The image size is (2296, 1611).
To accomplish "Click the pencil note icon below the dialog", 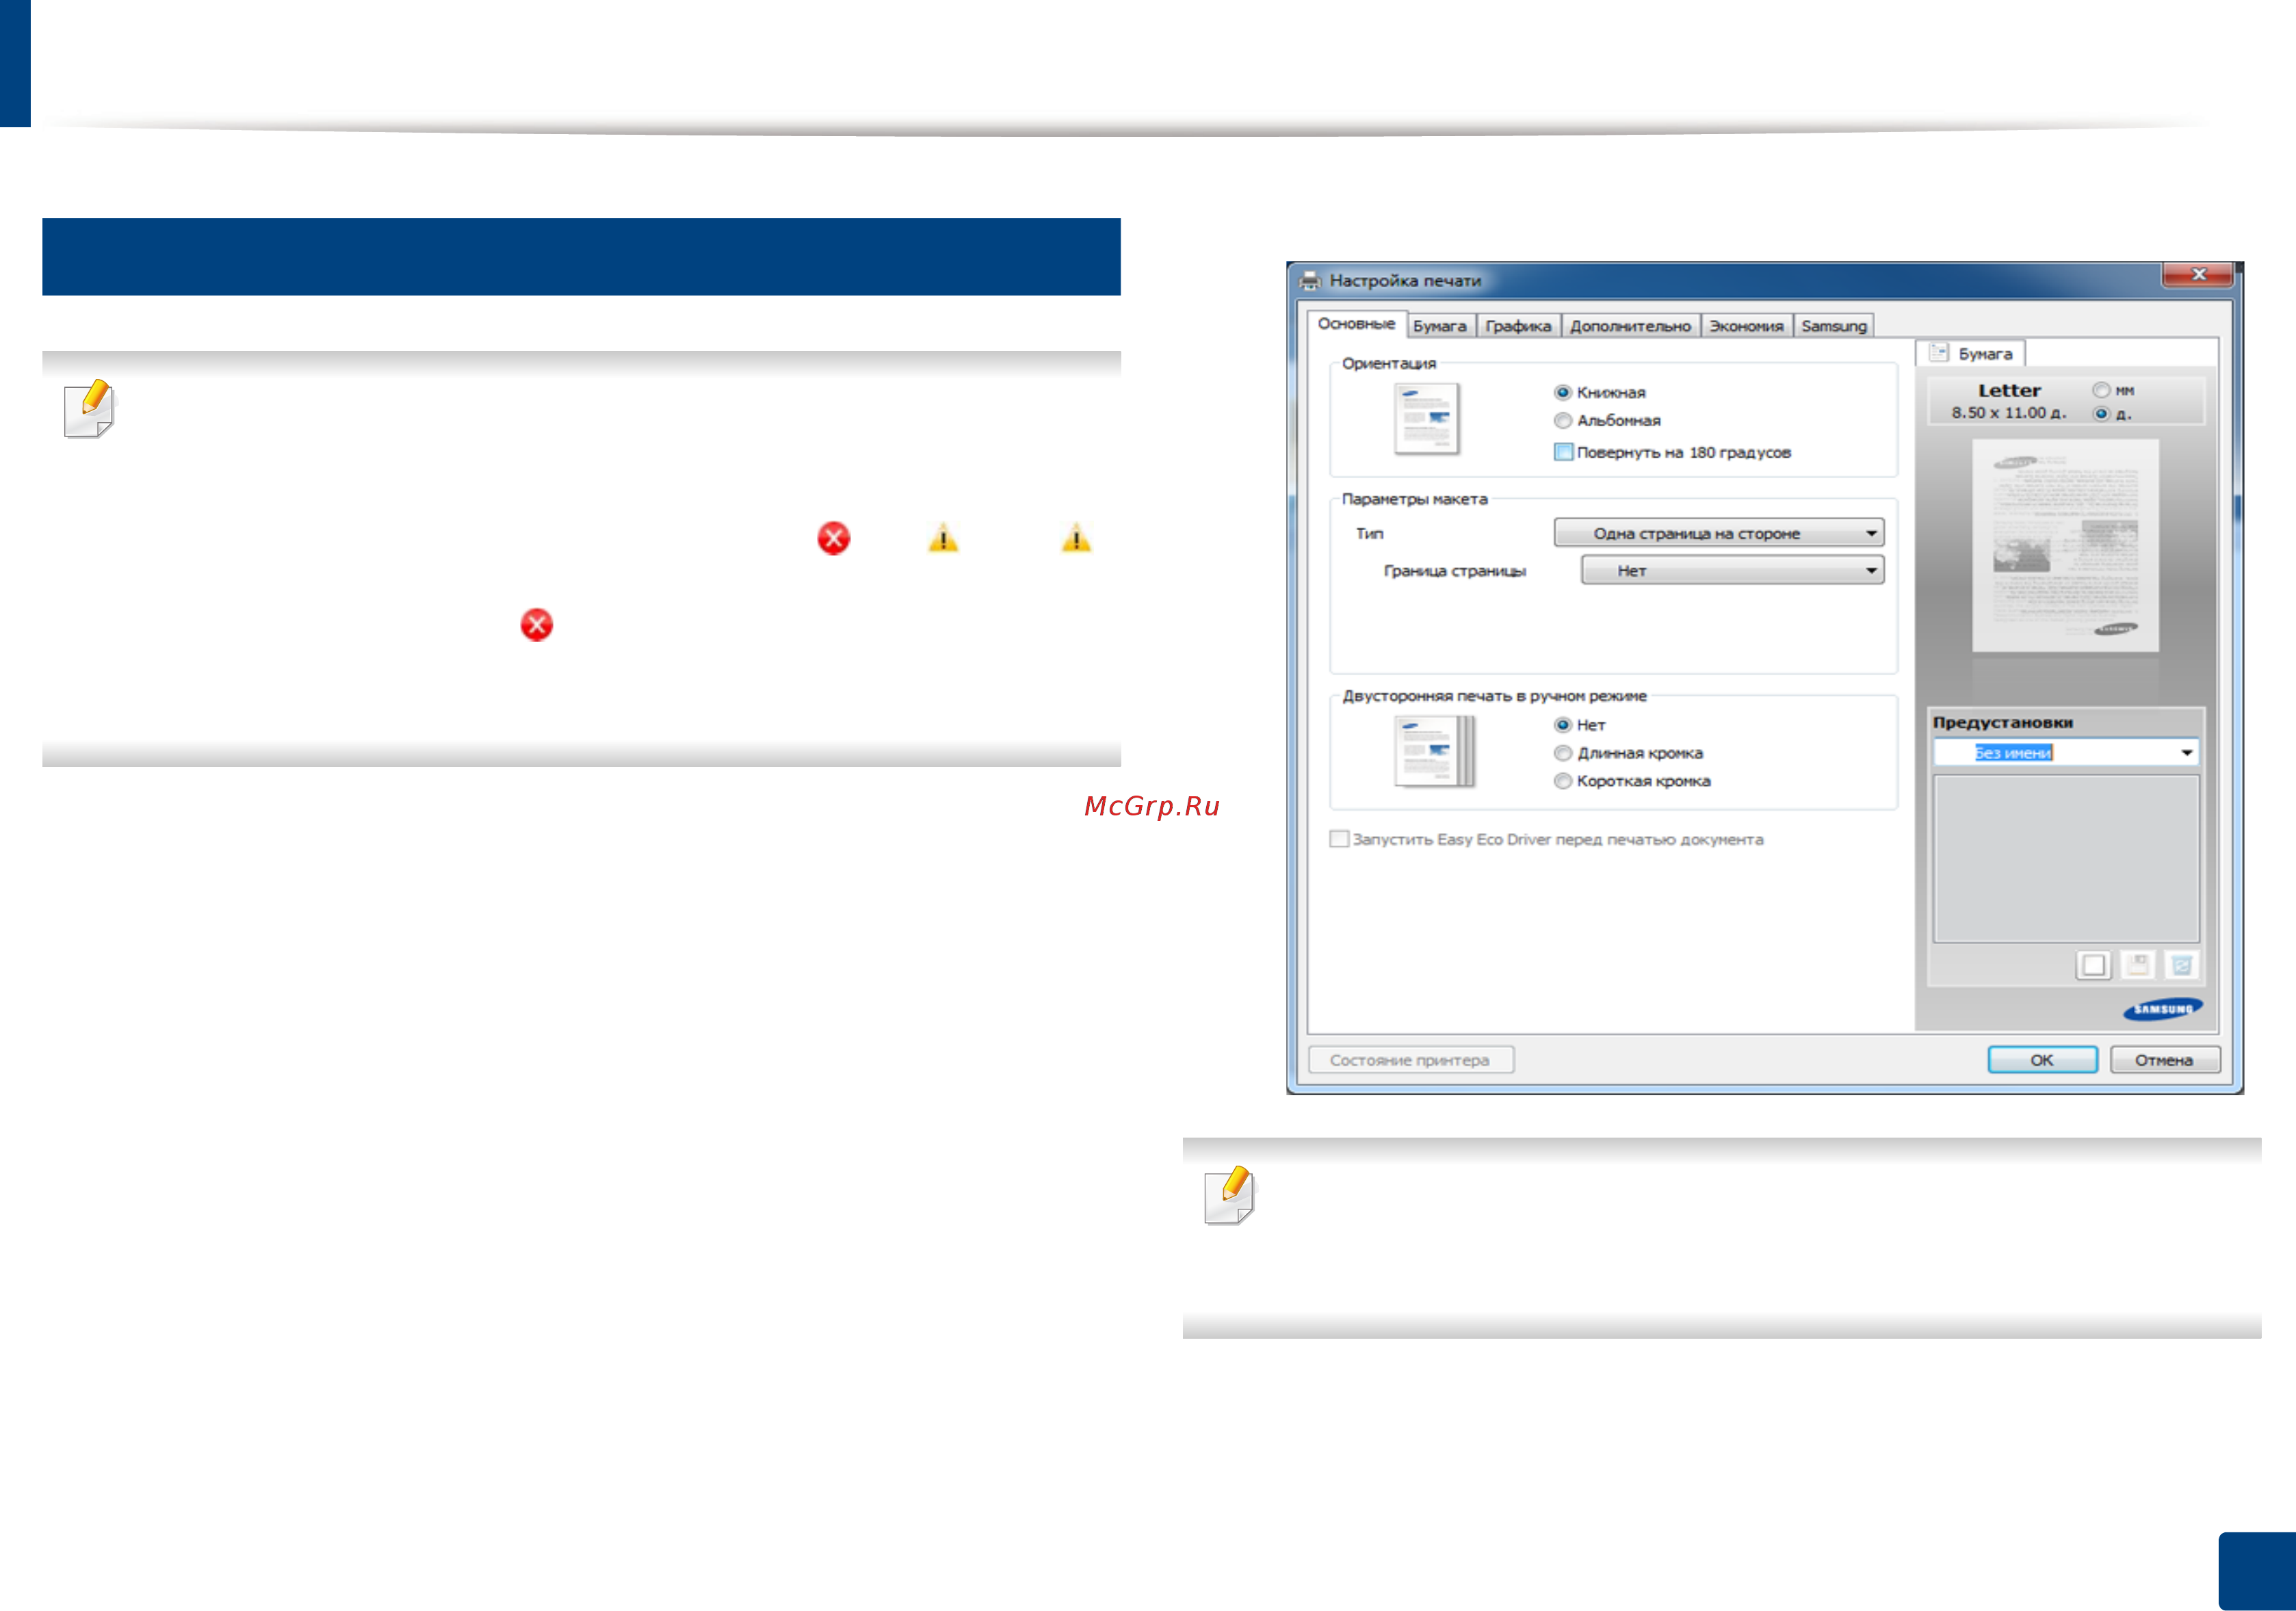I will coord(1229,1194).
